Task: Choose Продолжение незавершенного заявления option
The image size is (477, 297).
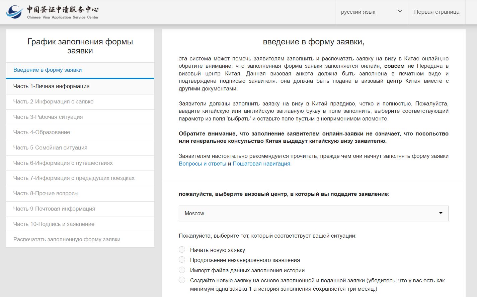Action: tap(182, 260)
